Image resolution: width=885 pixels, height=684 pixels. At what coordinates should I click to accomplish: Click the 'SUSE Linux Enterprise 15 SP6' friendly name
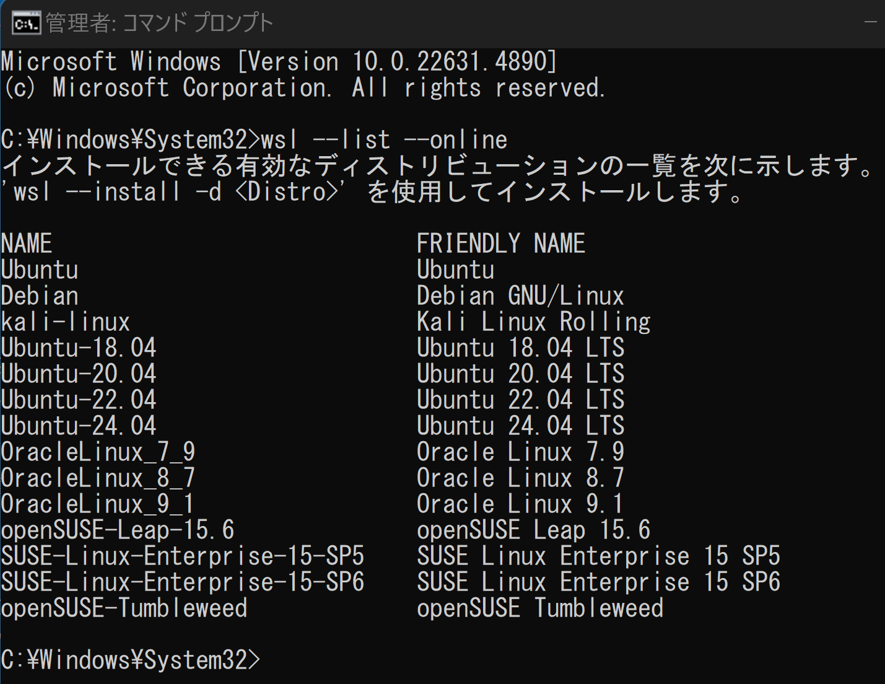coord(599,582)
